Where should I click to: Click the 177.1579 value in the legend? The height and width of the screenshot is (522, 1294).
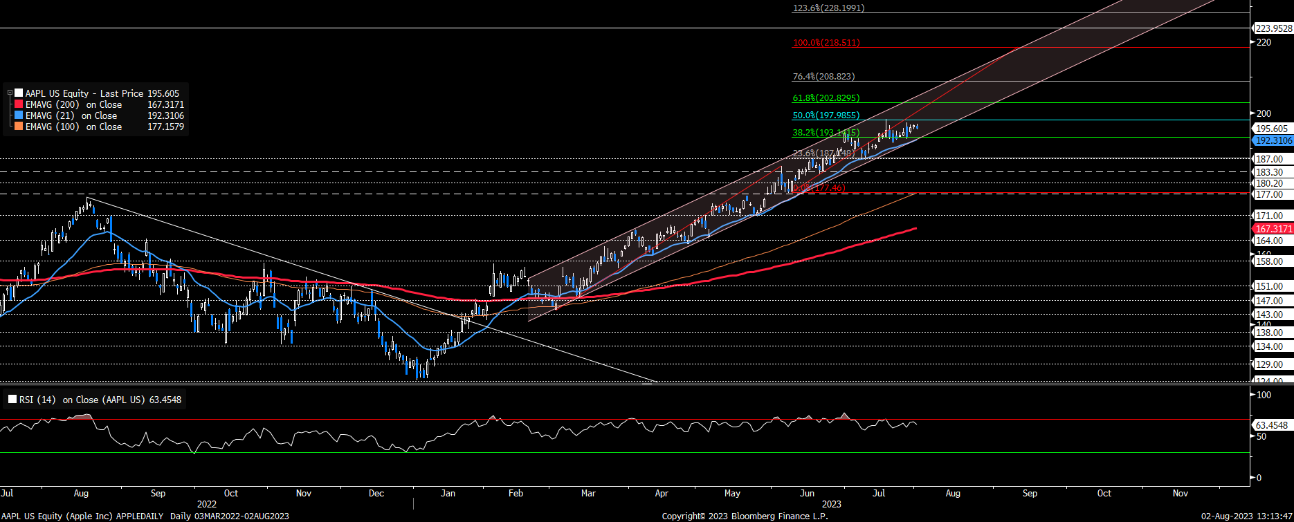tap(166, 127)
